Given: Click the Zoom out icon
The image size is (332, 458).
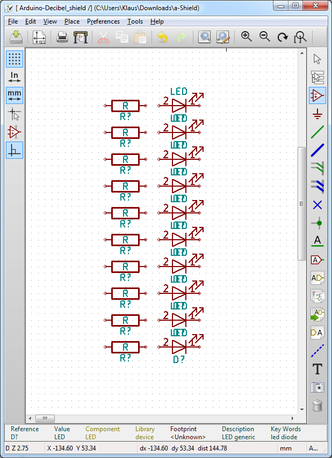Looking at the screenshot, I should pos(265,37).
